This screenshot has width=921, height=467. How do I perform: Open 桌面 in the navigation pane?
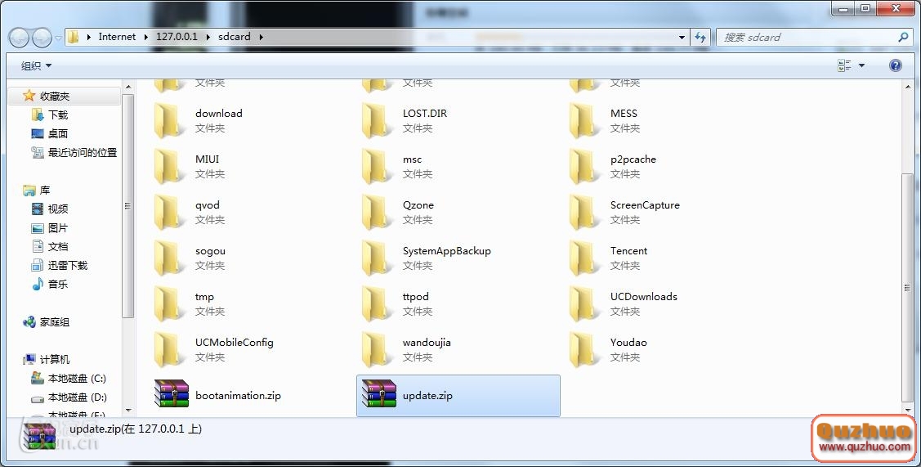pos(58,133)
